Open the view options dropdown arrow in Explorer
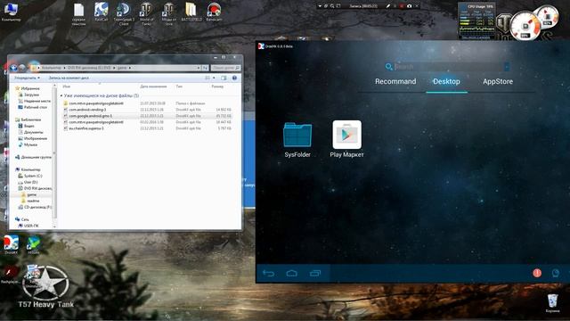Screen dimensions: 570x321 point(214,78)
